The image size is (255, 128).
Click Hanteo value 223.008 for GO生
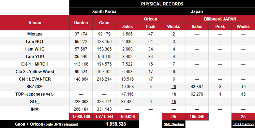[81, 102]
